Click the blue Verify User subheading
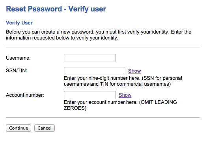Screen dimensions: 205x143 point(19,23)
